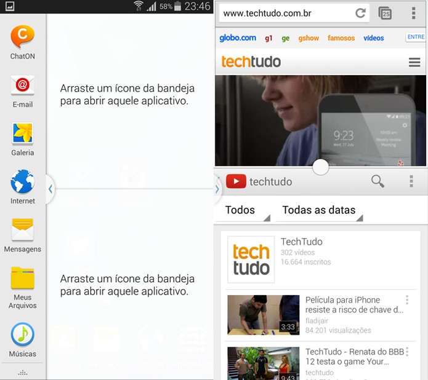The height and width of the screenshot is (380, 428).
Task: Tap the right-arrow tray handle beside YouTube
Action: click(217, 189)
